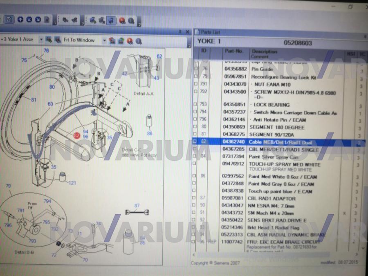The height and width of the screenshot is (276, 368).
Task: Sort by the Part-No. column header
Action: (x=233, y=52)
